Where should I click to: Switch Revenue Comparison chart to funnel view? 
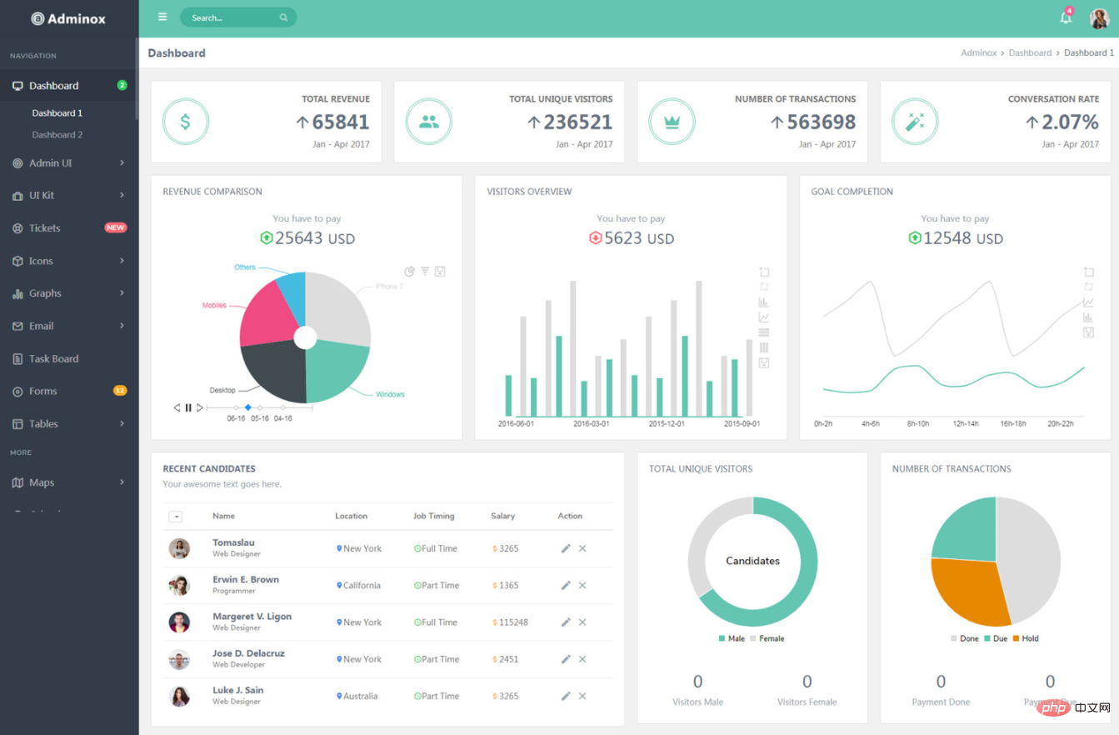425,272
